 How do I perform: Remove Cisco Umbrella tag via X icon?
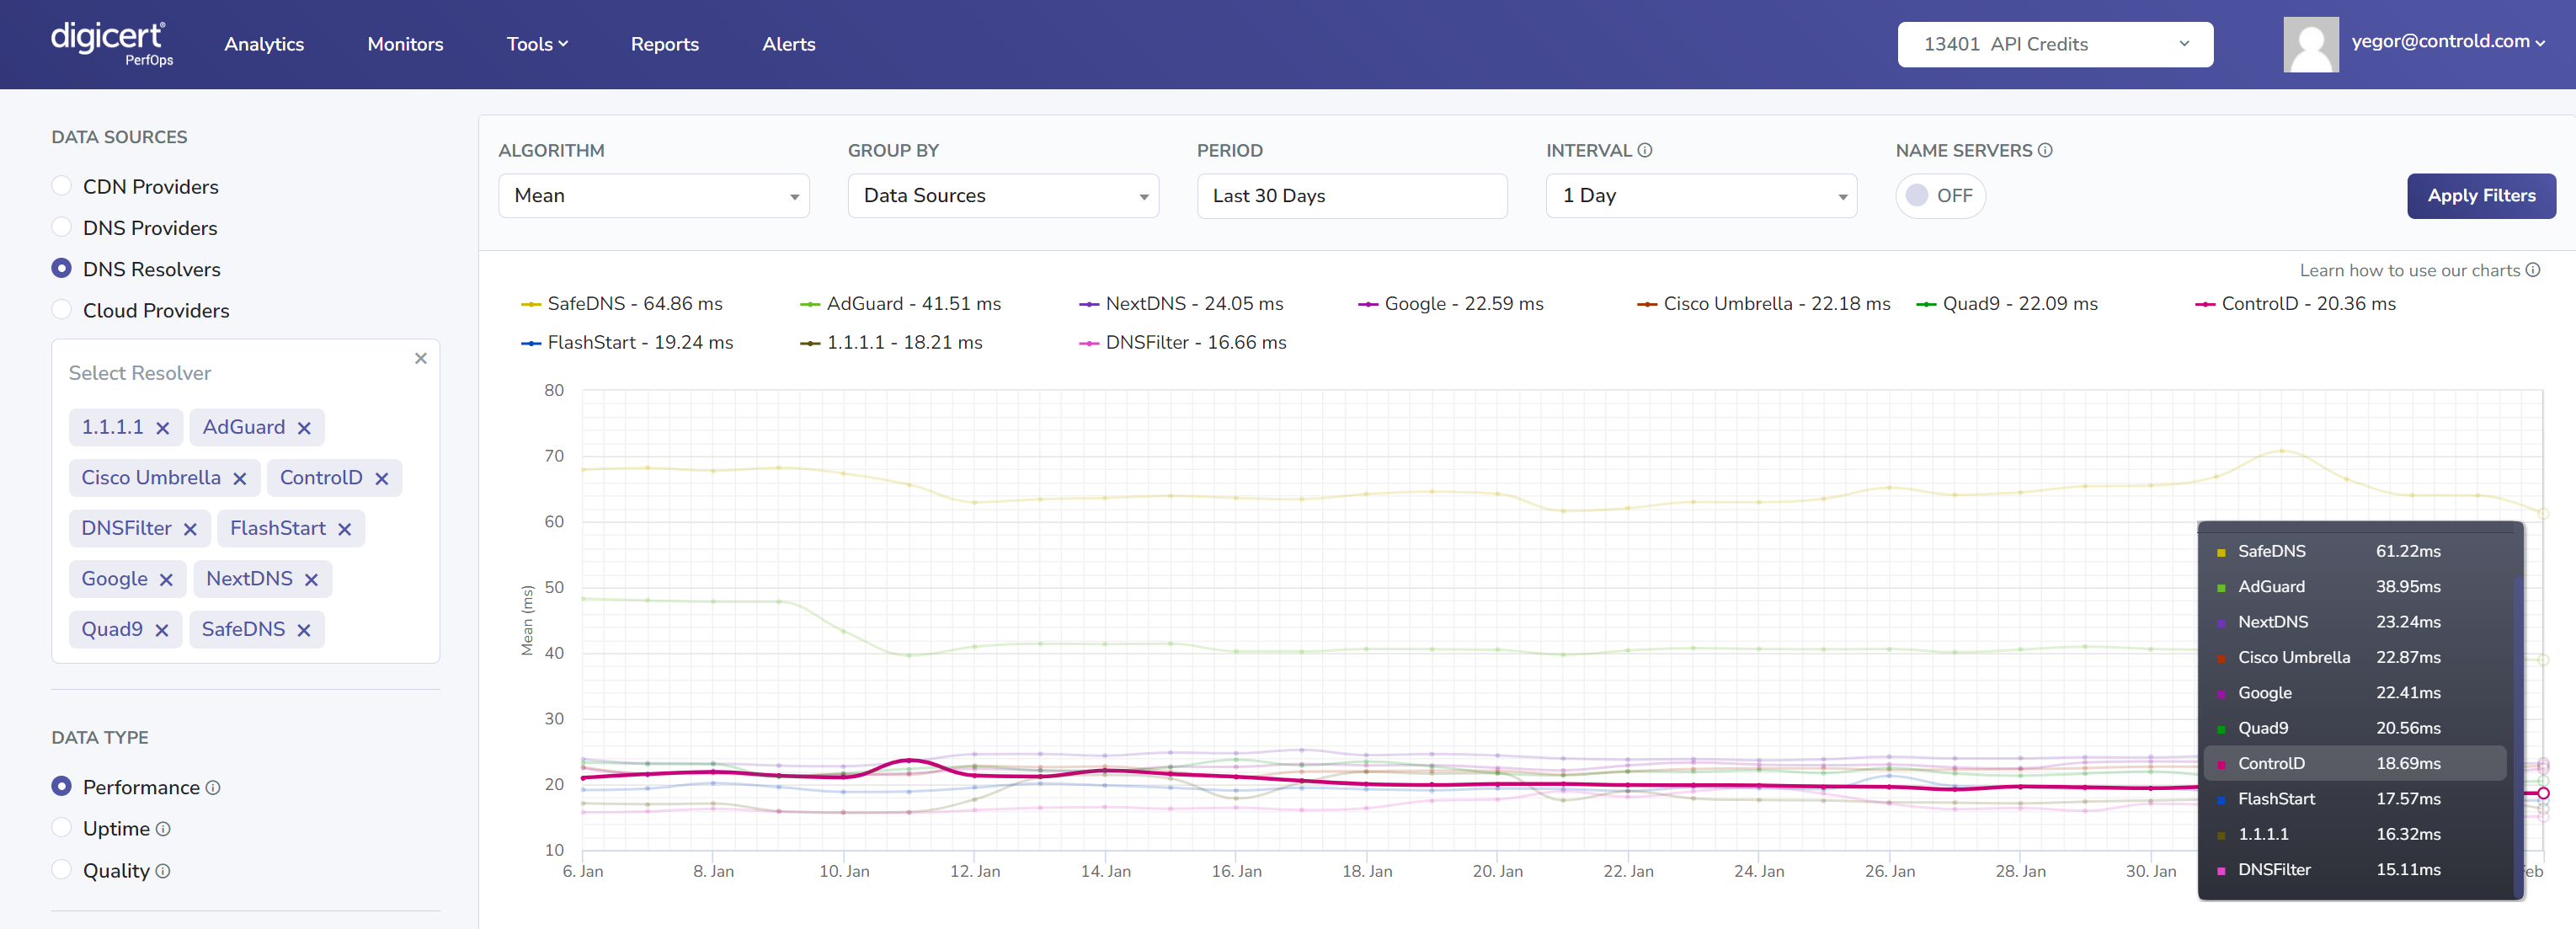[x=239, y=479]
